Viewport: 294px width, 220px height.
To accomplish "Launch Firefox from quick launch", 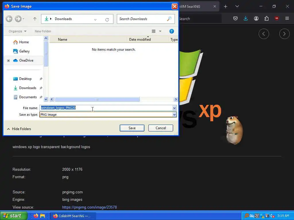I will tap(36, 216).
